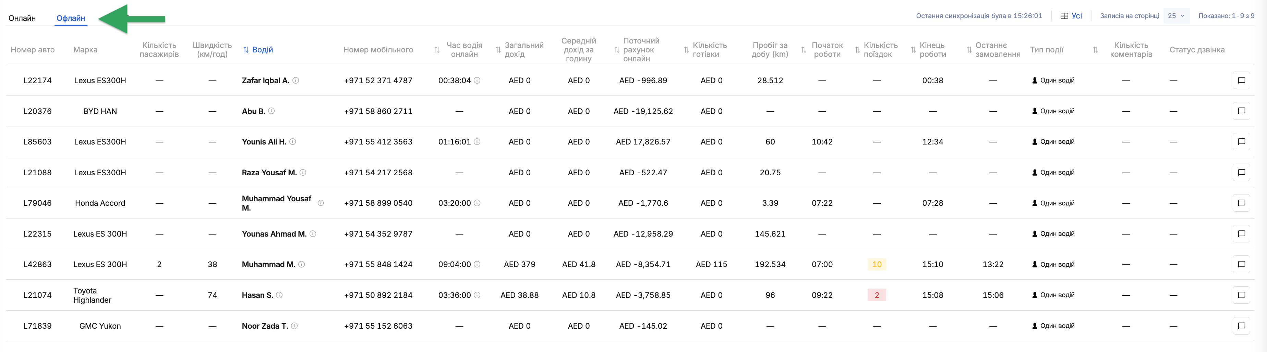Image resolution: width=1267 pixels, height=352 pixels.
Task: Click balance AED -19,125.62
Action: (643, 111)
